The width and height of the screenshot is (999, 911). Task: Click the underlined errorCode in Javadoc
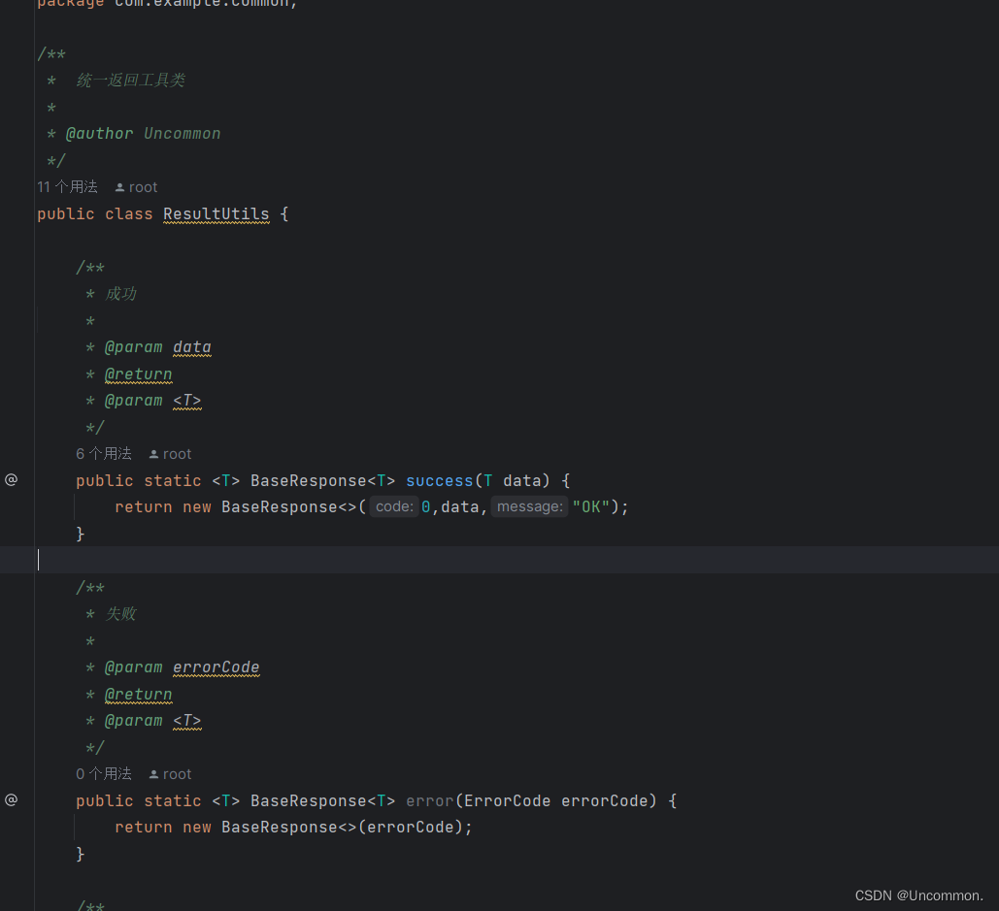coord(216,667)
